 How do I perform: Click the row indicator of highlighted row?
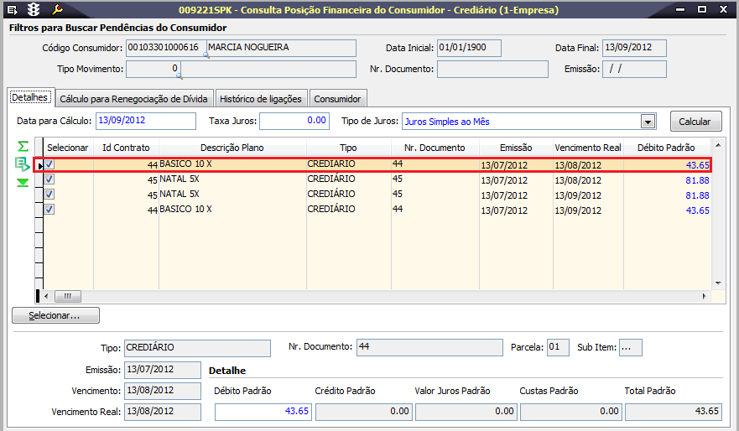39,165
